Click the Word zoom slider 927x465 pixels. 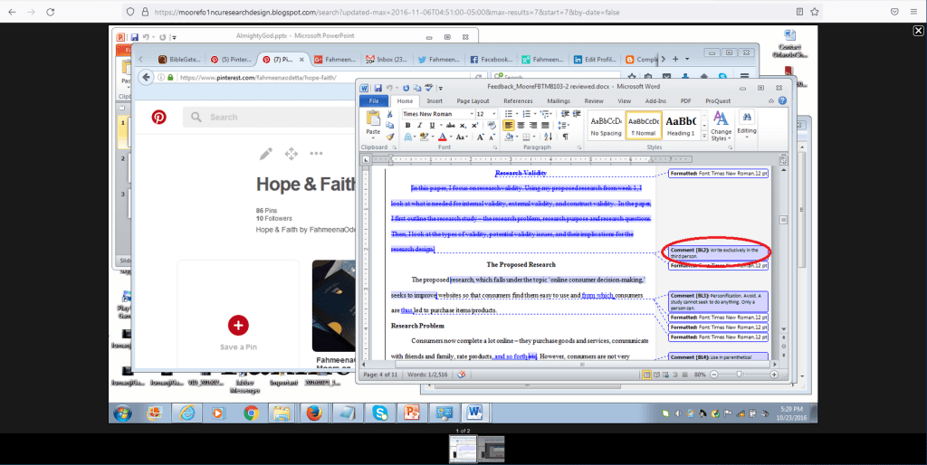tap(739, 374)
